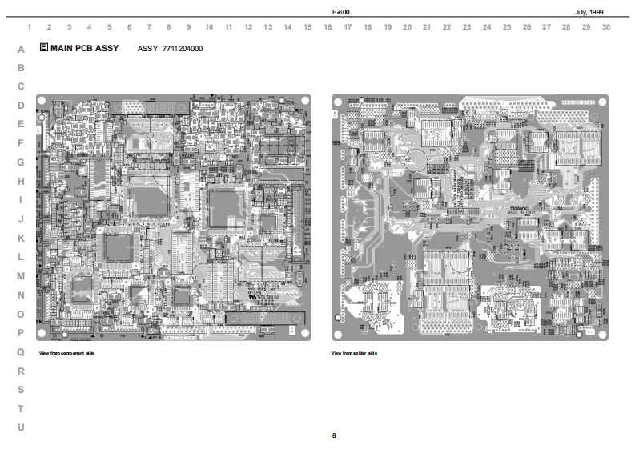Click the solder side PCB drawing

[x=470, y=218]
